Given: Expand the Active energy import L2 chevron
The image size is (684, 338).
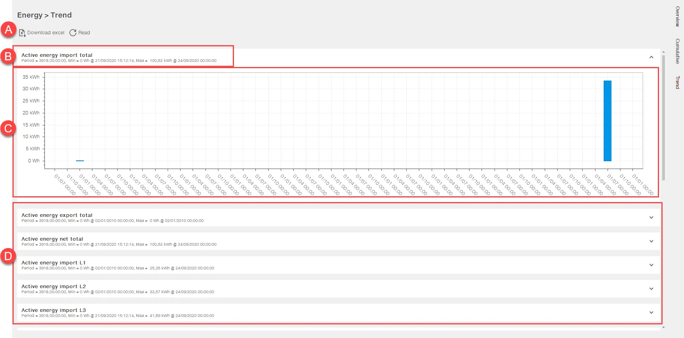Looking at the screenshot, I should (x=651, y=289).
